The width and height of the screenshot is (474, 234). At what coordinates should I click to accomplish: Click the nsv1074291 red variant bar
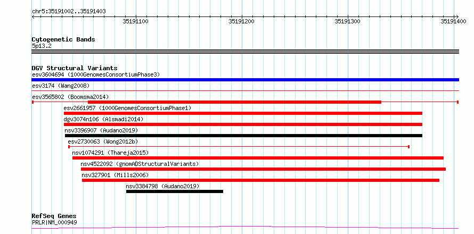coord(258,158)
